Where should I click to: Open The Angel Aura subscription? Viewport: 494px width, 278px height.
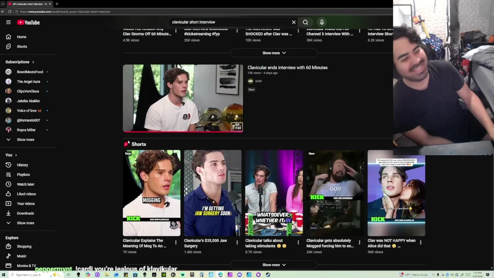coord(28,81)
